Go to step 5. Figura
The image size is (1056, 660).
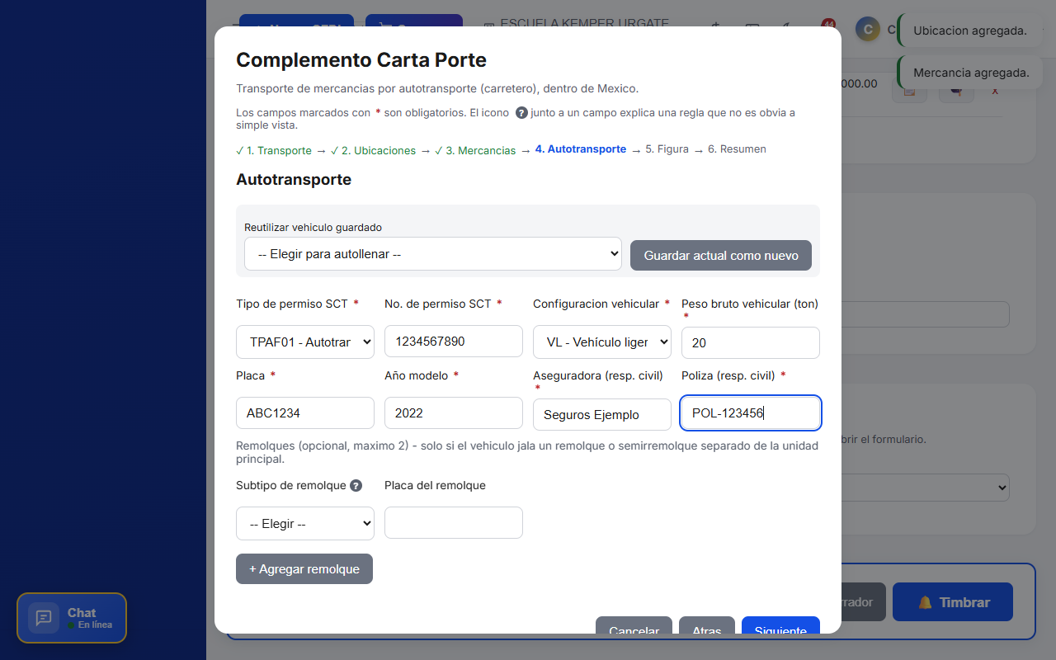667,149
